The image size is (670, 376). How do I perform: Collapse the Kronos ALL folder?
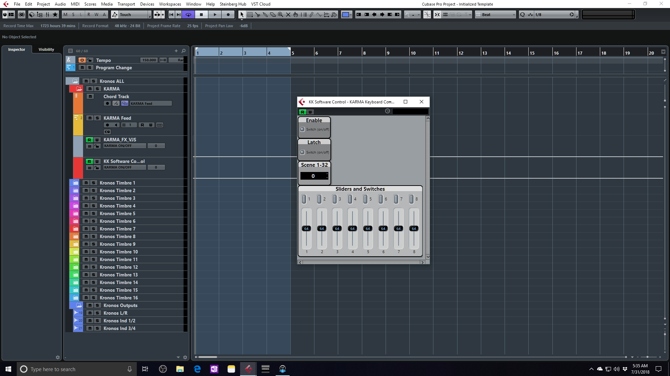(x=75, y=81)
